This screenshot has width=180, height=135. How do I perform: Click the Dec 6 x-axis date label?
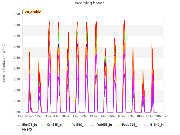pos(22,116)
